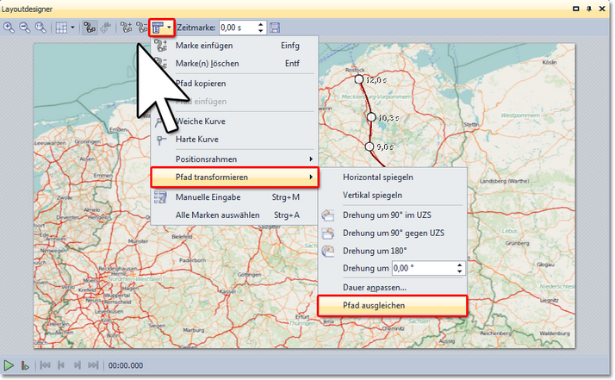615x380 pixels.
Task: Open the grid options dropdown arrow
Action: tap(74, 28)
